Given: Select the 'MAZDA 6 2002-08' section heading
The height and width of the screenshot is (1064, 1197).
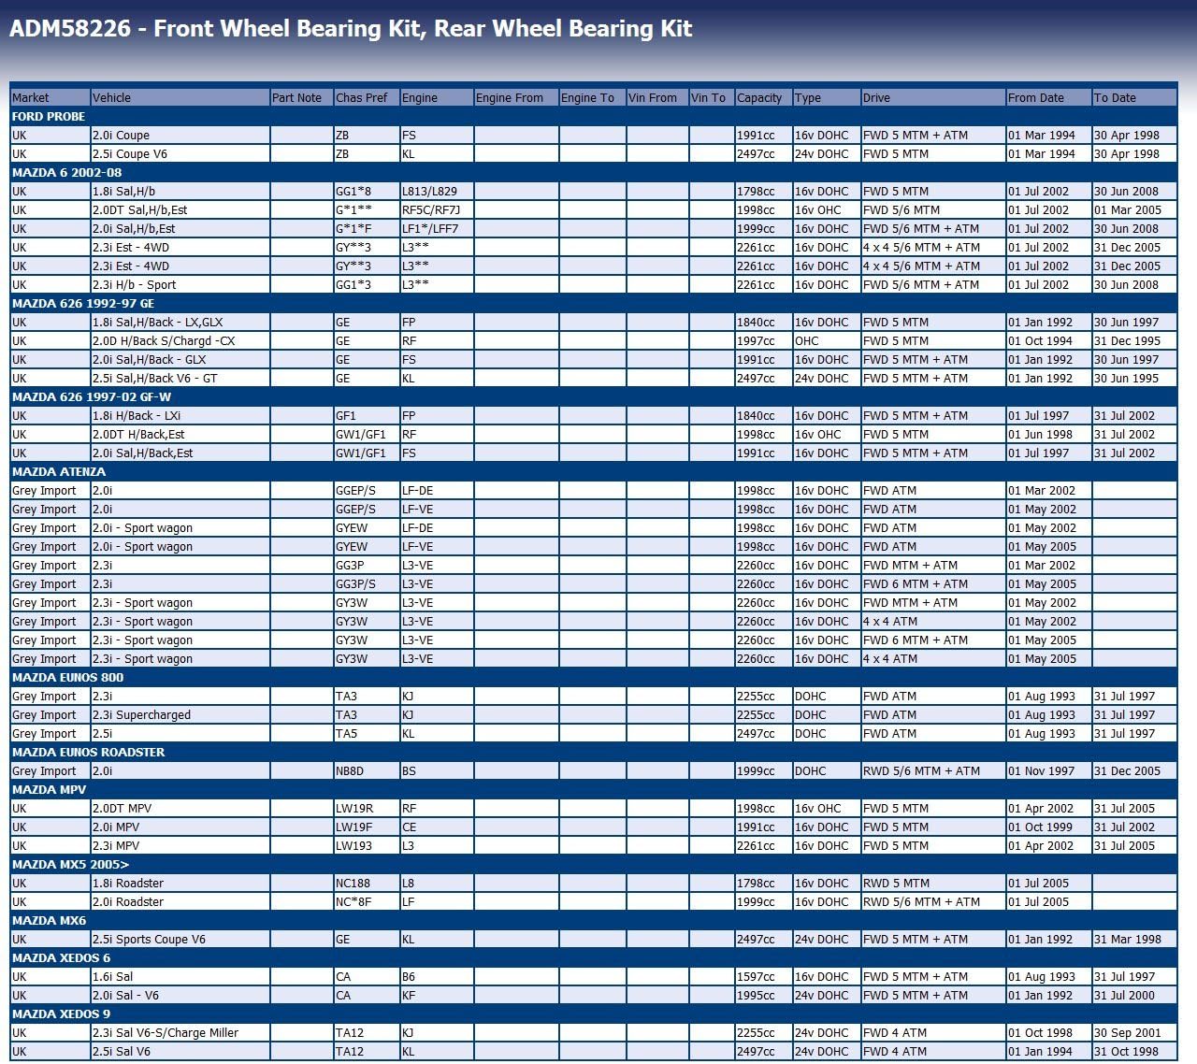Looking at the screenshot, I should 594,172.
